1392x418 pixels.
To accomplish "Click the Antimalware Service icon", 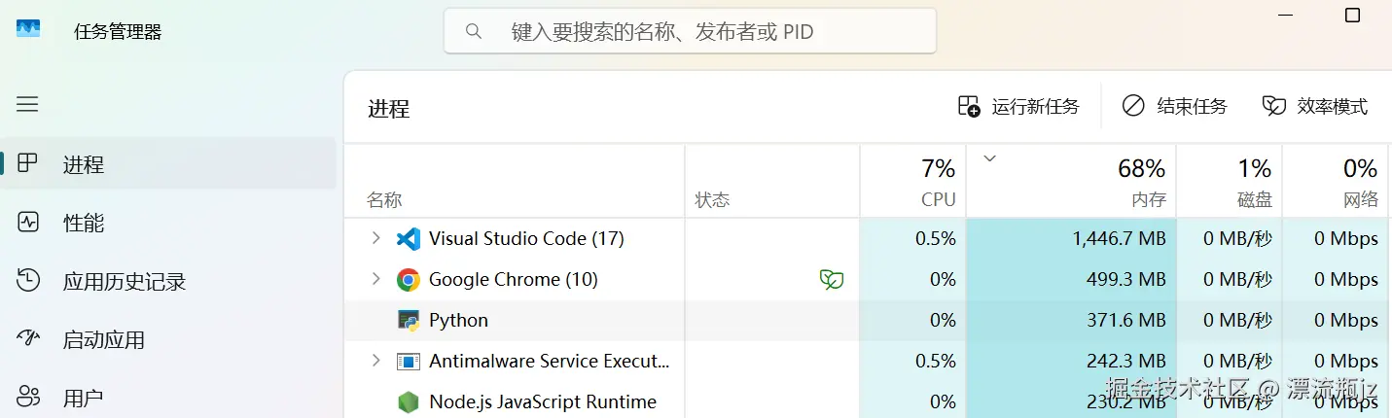I will point(409,362).
